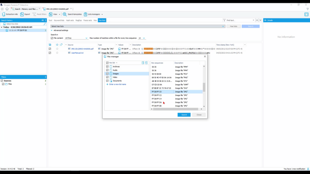Toggle the Files filter checkbox
Viewport: 310px width, 174px height.
pos(3,84)
